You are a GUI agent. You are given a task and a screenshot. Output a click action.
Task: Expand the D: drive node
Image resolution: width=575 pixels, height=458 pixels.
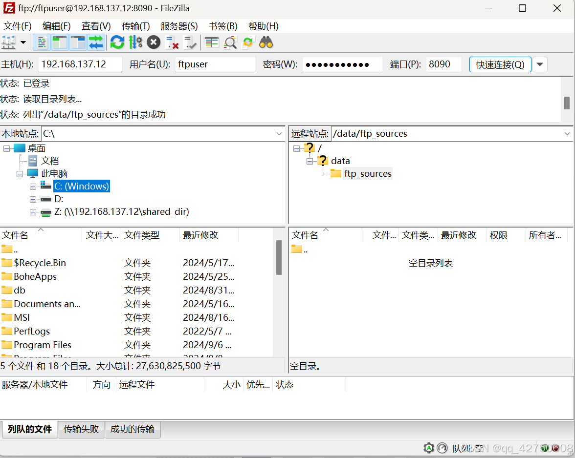click(33, 200)
